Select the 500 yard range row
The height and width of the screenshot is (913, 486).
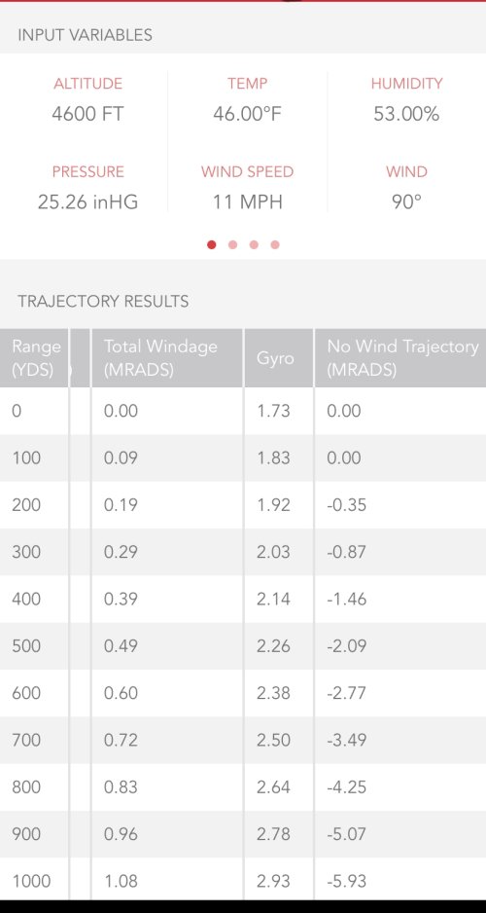pyautogui.click(x=243, y=645)
